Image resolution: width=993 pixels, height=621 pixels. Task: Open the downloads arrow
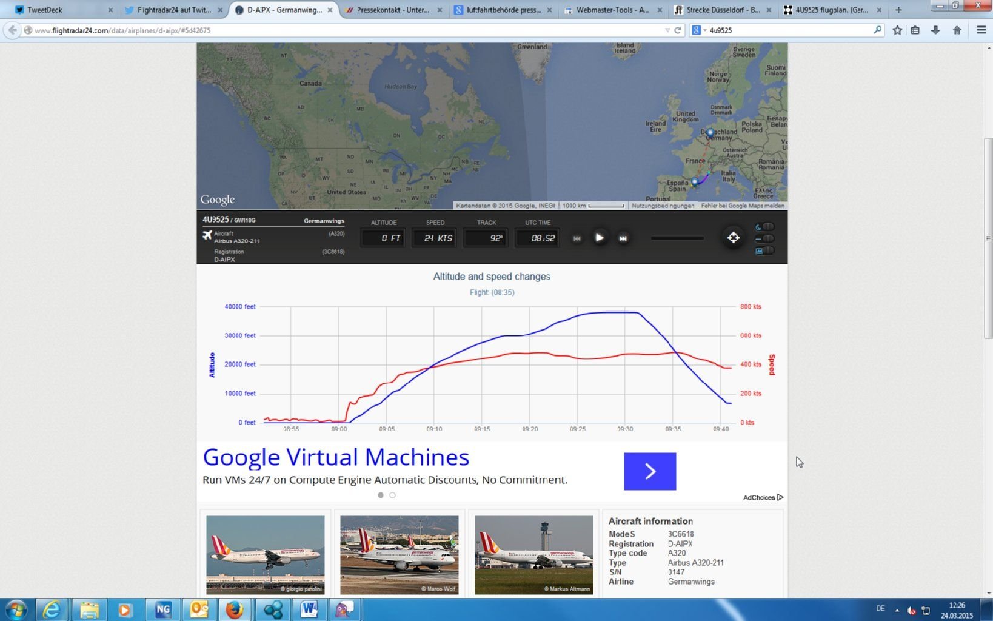tap(935, 30)
